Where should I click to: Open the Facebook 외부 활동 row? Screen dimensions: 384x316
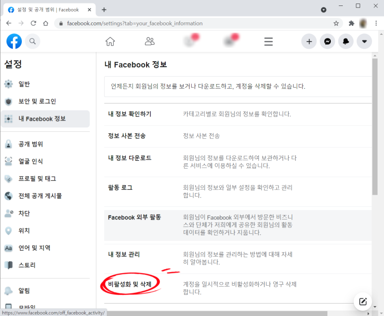[238, 225]
